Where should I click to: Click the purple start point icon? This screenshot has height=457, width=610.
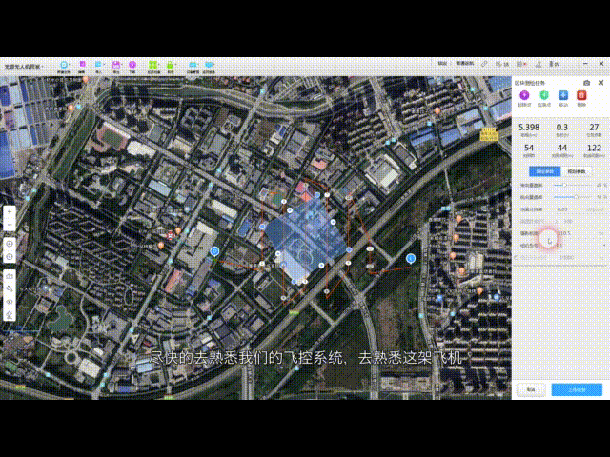click(x=525, y=96)
